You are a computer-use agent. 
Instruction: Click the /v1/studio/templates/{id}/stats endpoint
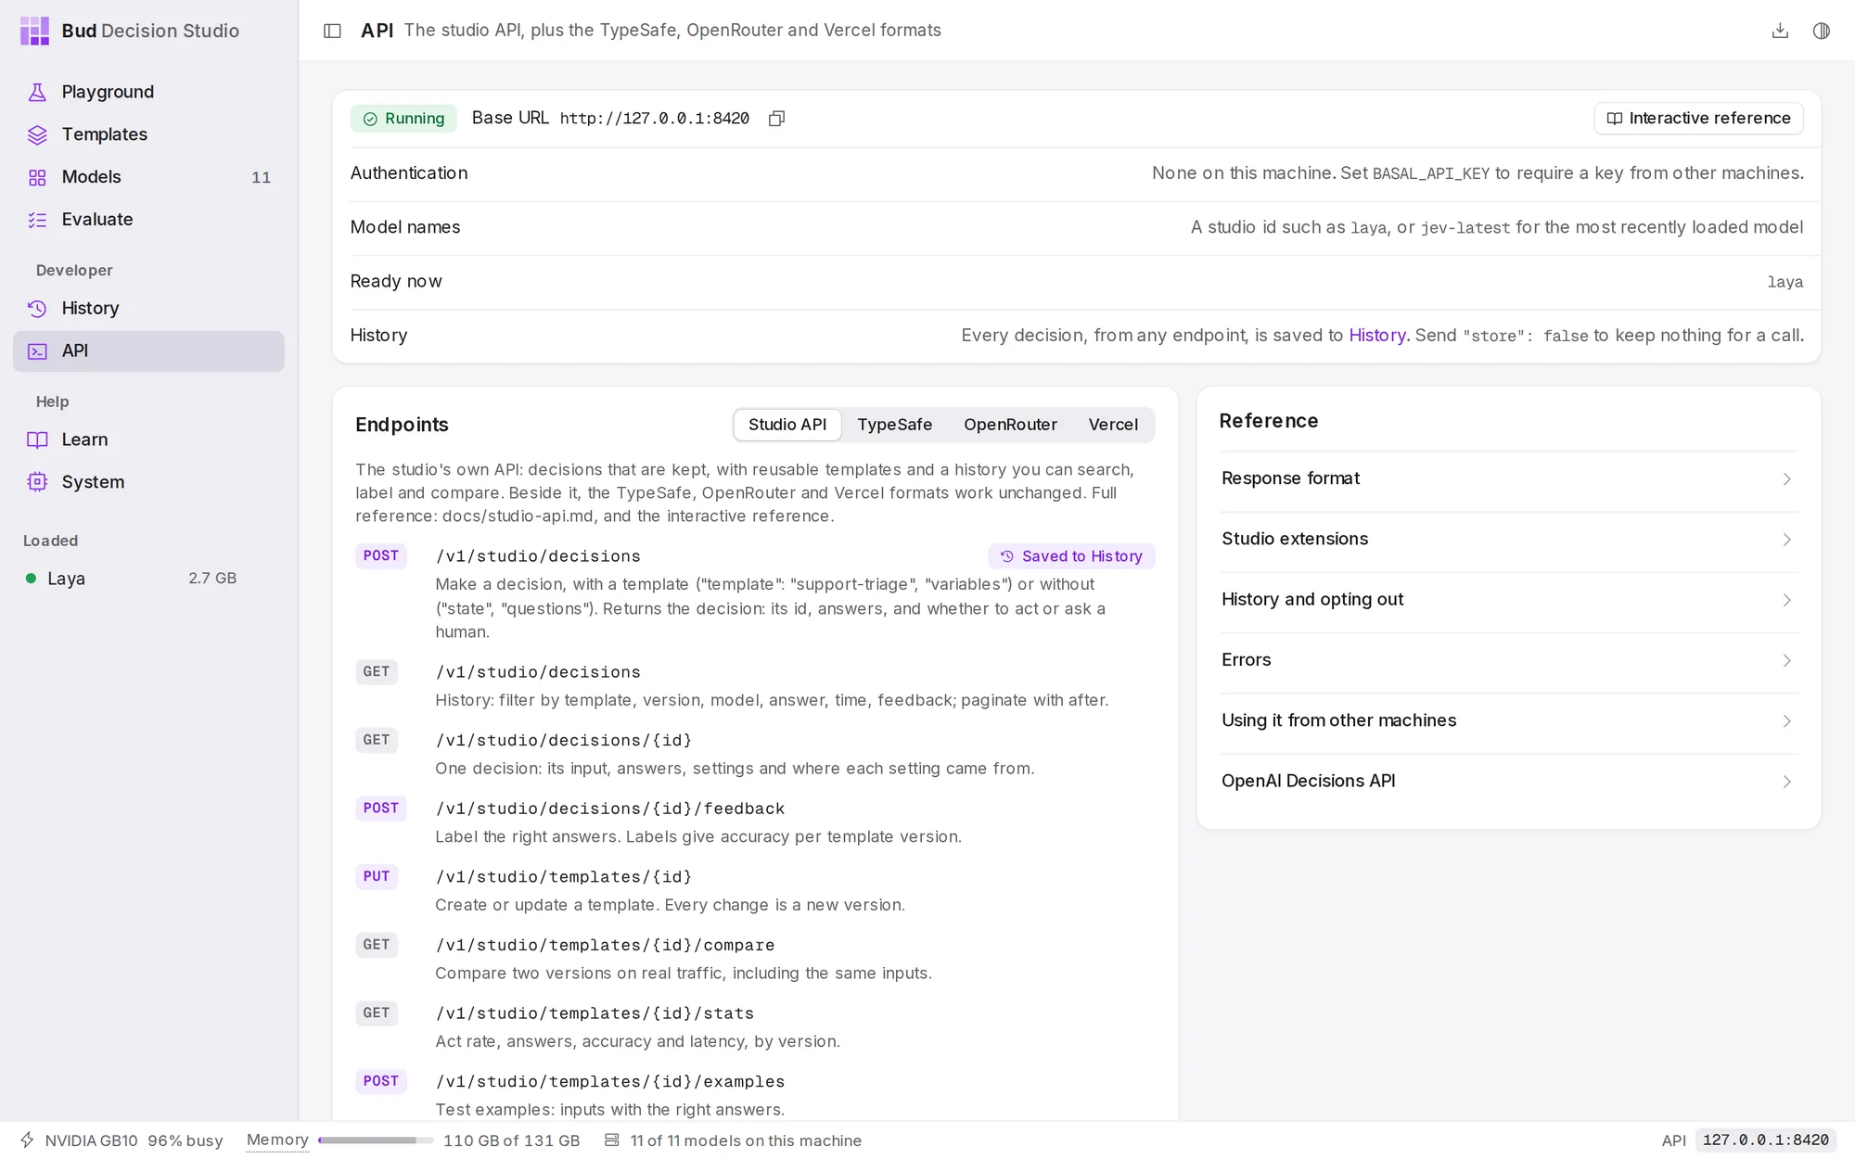(595, 1013)
